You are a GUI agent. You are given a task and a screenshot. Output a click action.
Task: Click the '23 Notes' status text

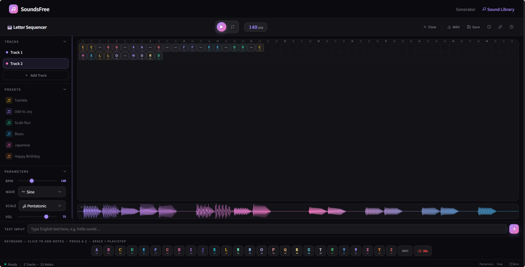(x=47, y=264)
